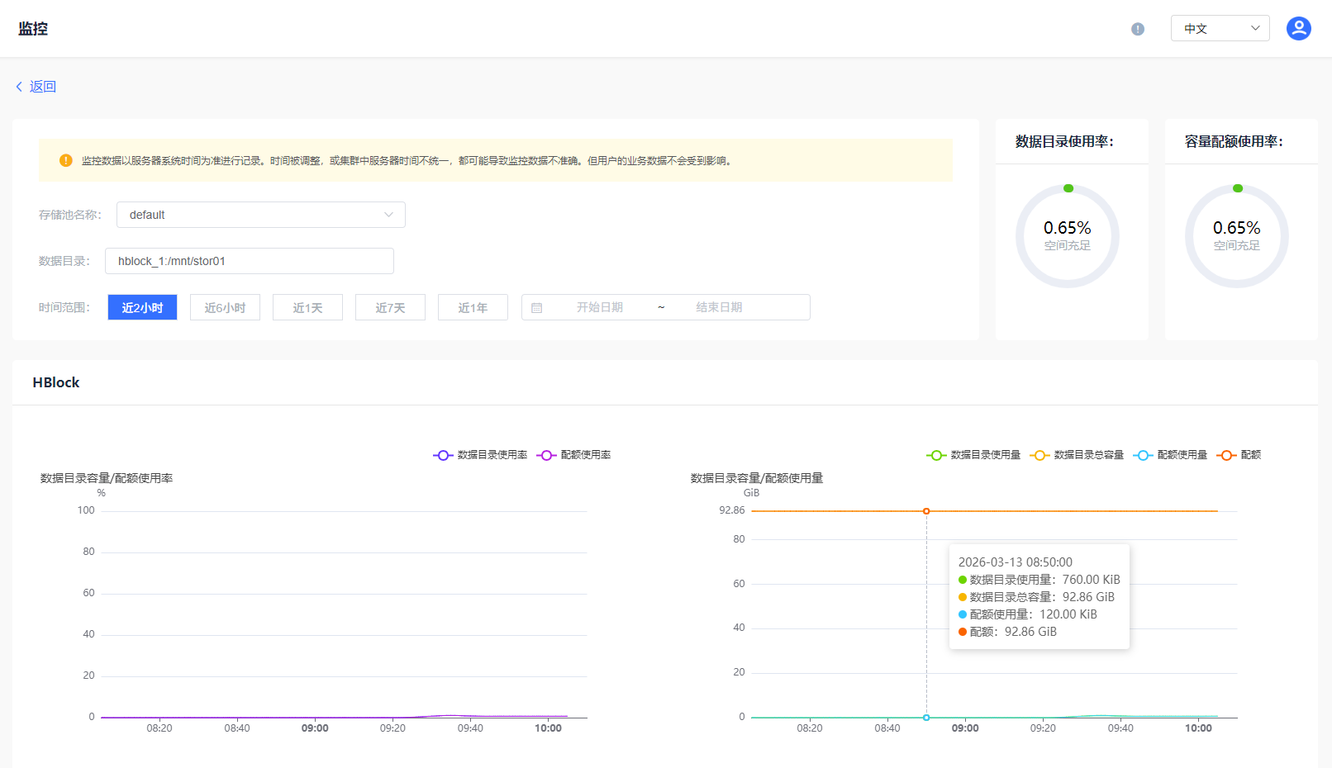Select the 近1年 time range button

tap(473, 307)
